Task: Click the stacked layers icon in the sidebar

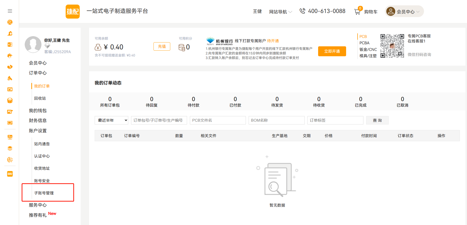Action: point(10,148)
